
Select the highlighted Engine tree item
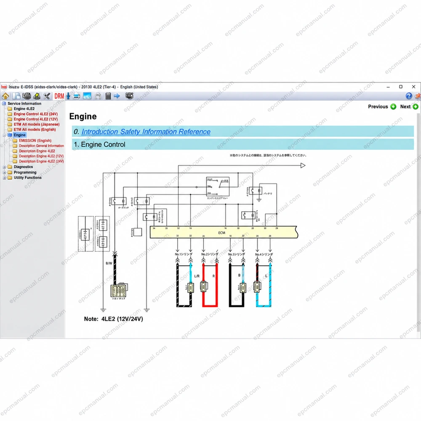20,135
